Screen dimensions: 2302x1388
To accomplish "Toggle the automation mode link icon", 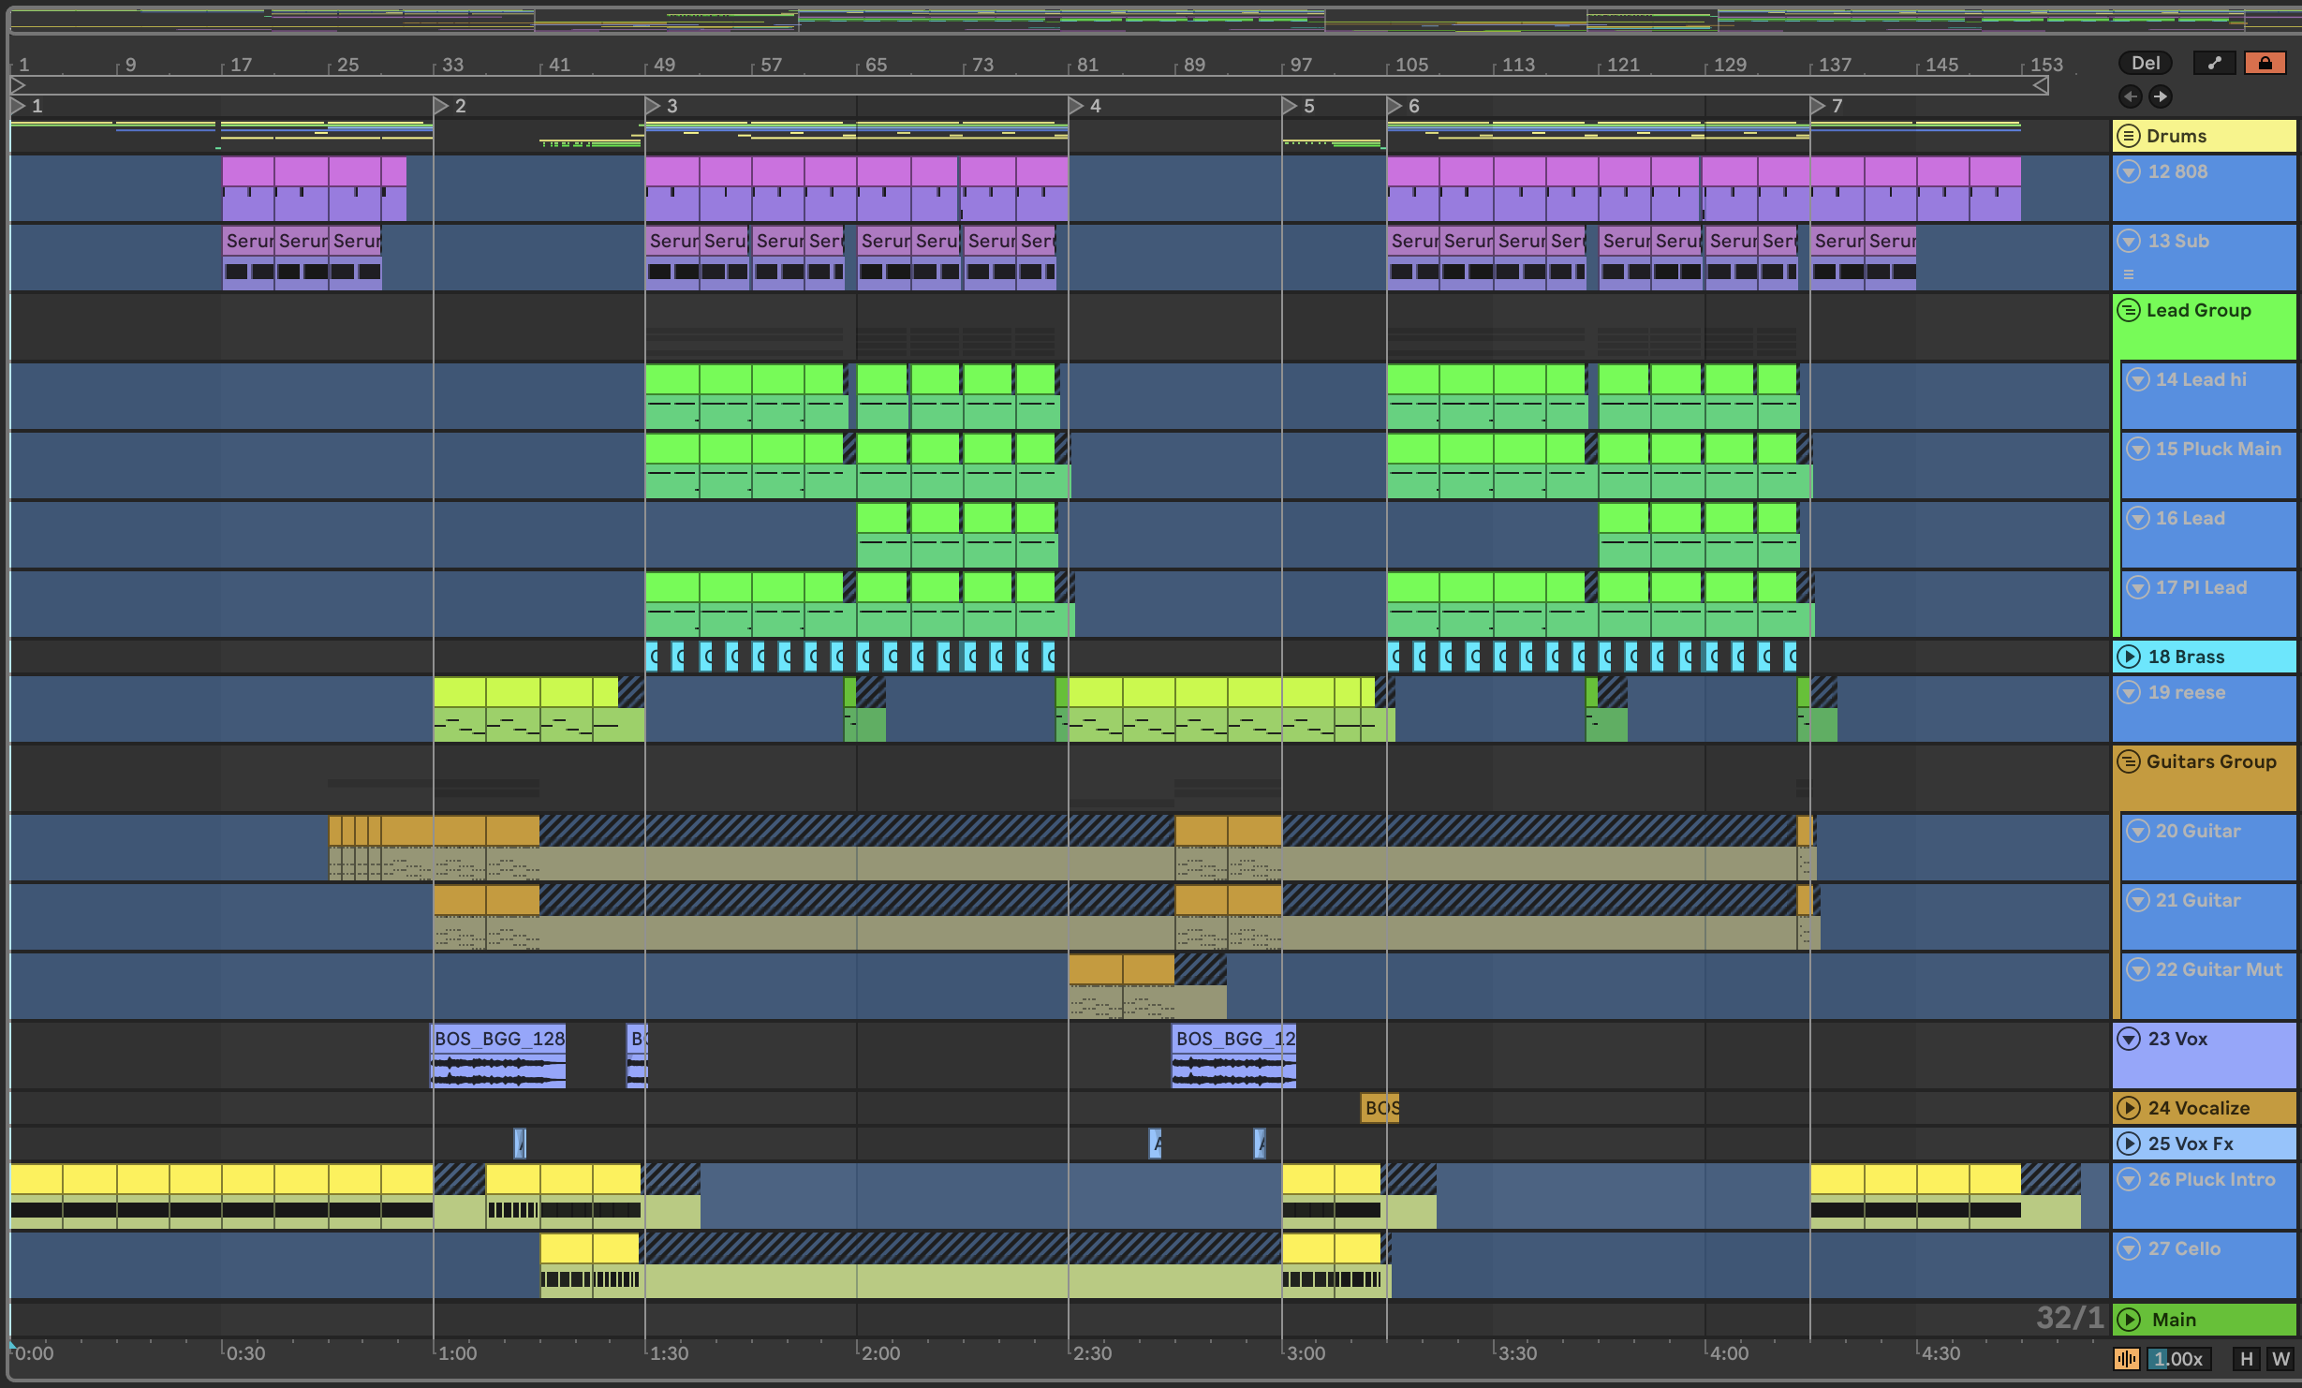I will point(2214,63).
